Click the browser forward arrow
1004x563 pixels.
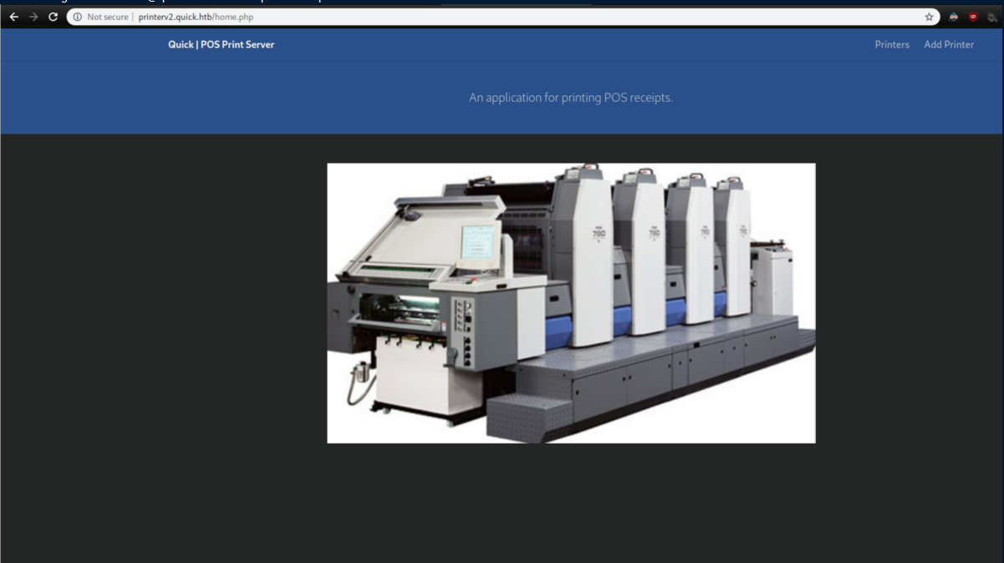(x=33, y=17)
